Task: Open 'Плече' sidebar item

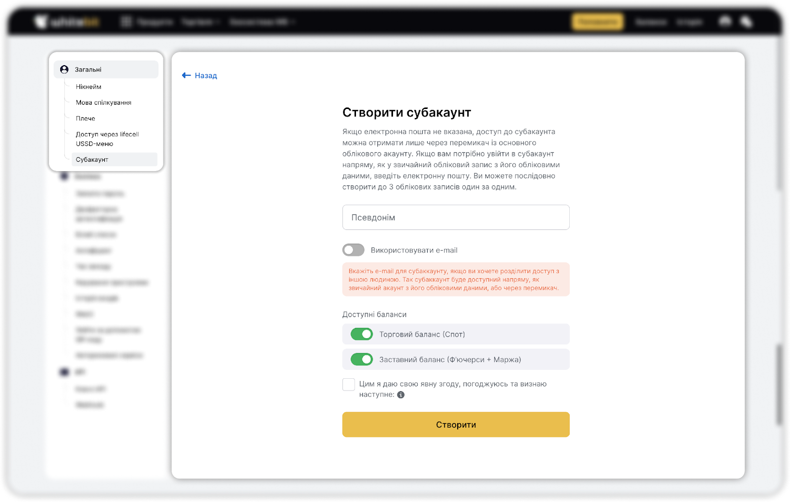Action: [85, 118]
